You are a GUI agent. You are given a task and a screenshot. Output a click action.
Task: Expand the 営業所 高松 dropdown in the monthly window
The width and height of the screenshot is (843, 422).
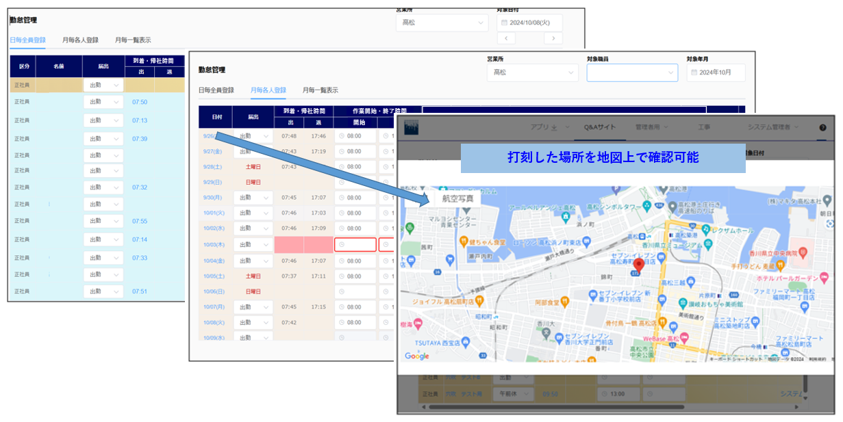click(531, 72)
